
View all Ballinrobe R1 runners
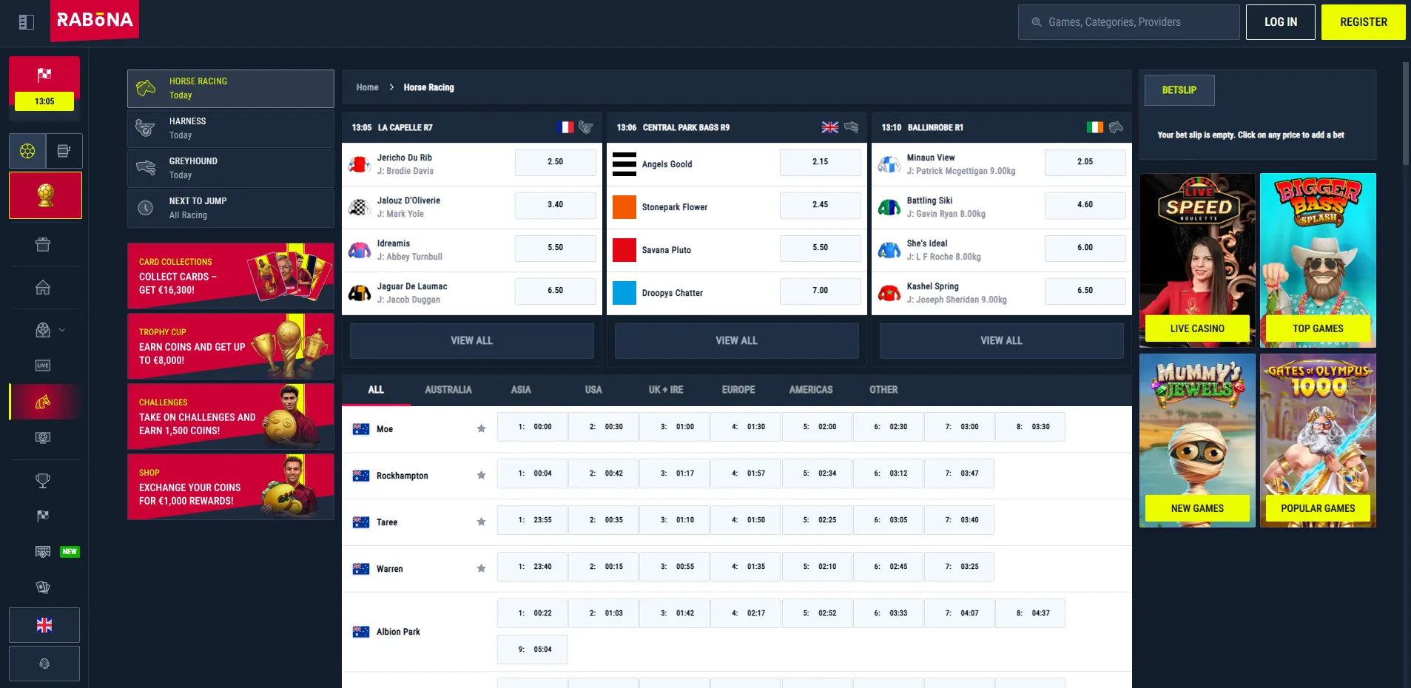point(1002,341)
